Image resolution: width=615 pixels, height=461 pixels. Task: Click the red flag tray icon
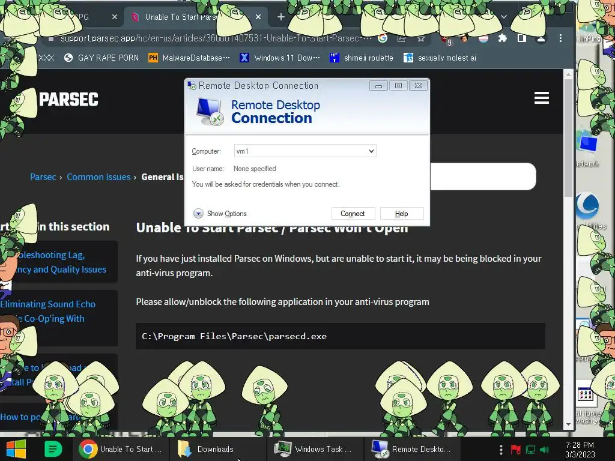(516, 450)
